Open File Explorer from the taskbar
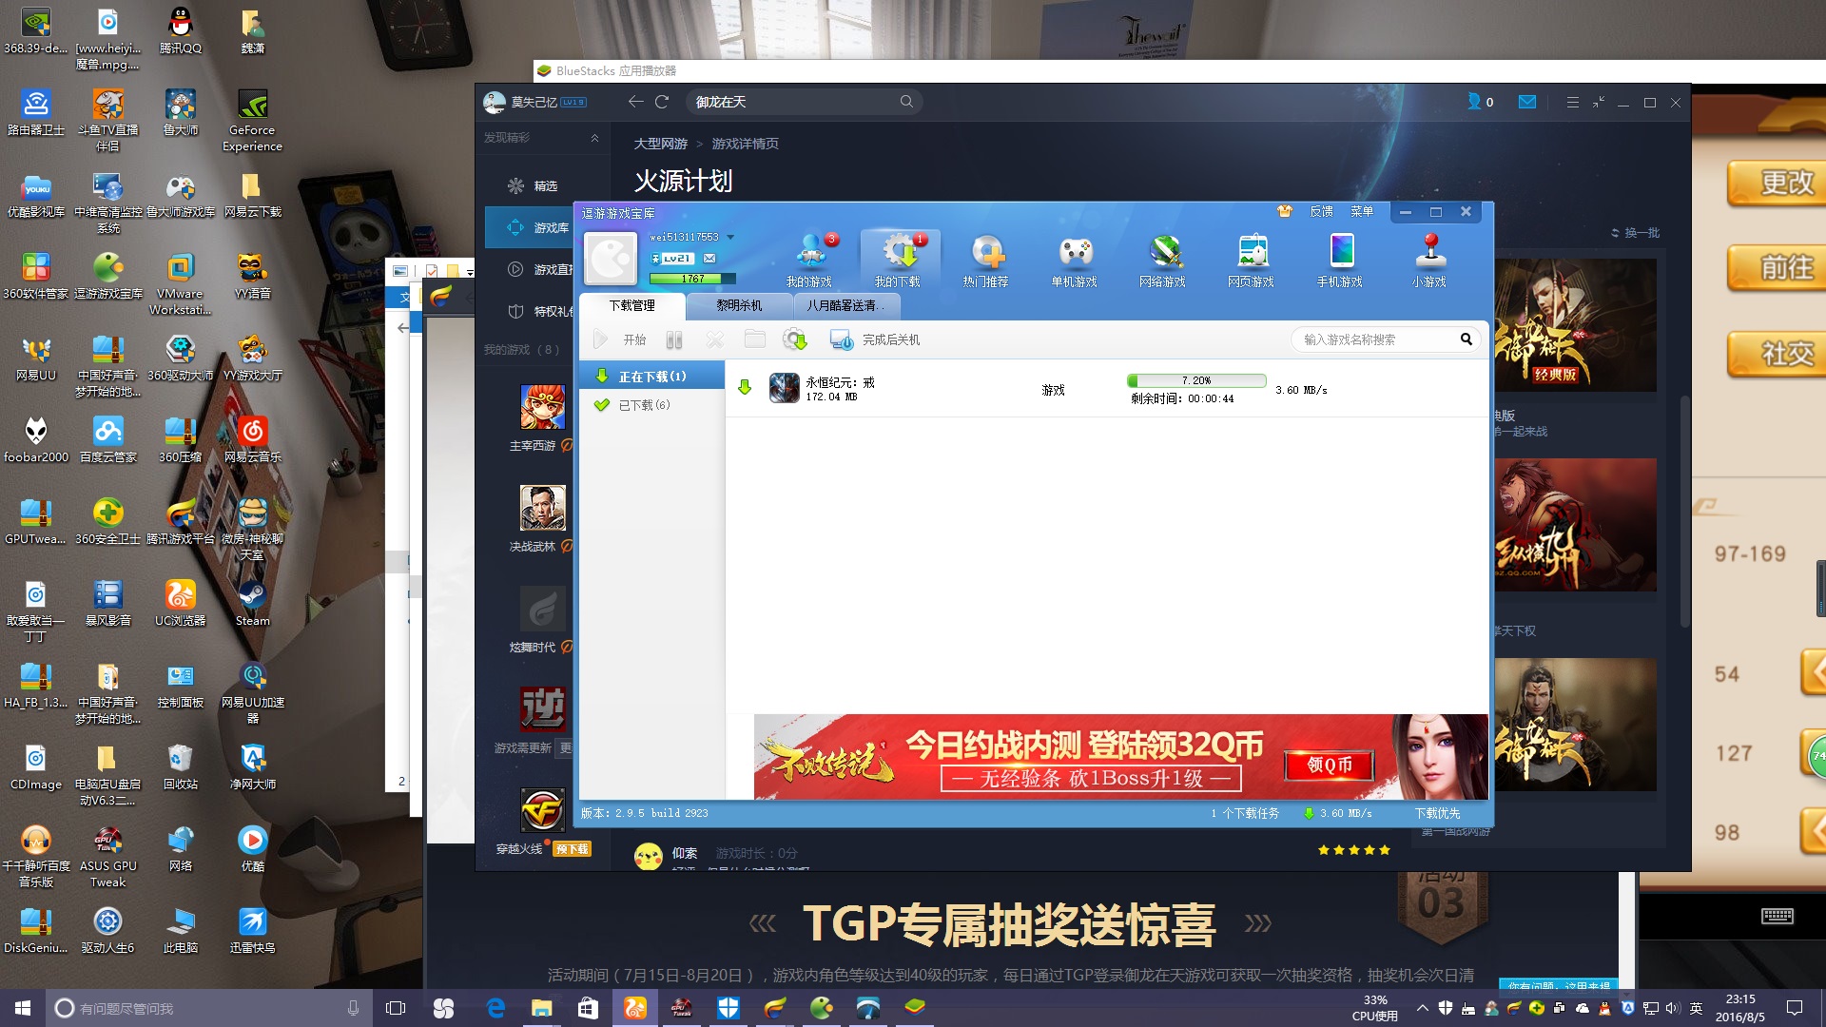 [541, 1008]
